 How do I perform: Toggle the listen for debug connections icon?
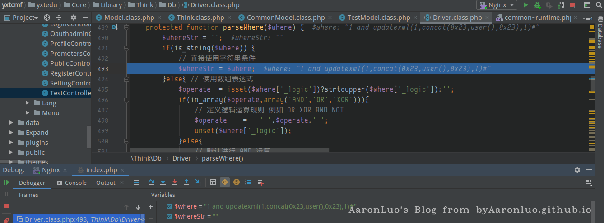pos(561,5)
